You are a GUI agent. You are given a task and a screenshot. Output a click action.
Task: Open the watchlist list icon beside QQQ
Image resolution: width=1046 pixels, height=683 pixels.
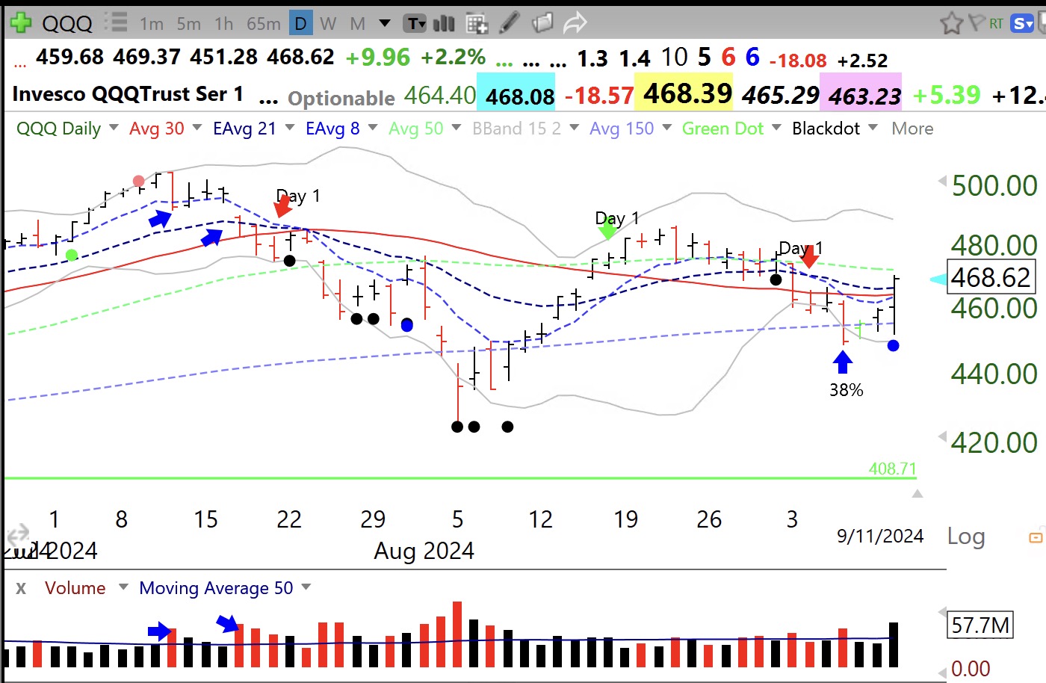pyautogui.click(x=116, y=22)
